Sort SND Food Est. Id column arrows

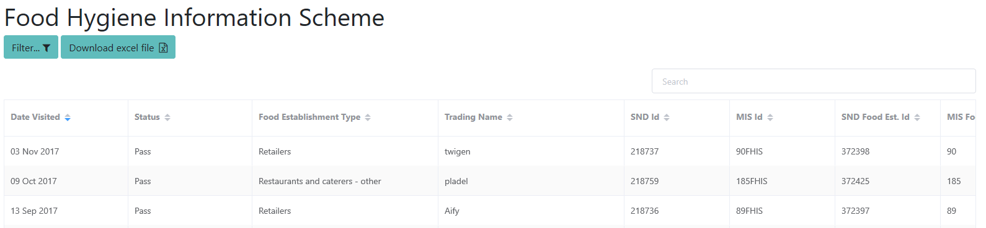[917, 117]
